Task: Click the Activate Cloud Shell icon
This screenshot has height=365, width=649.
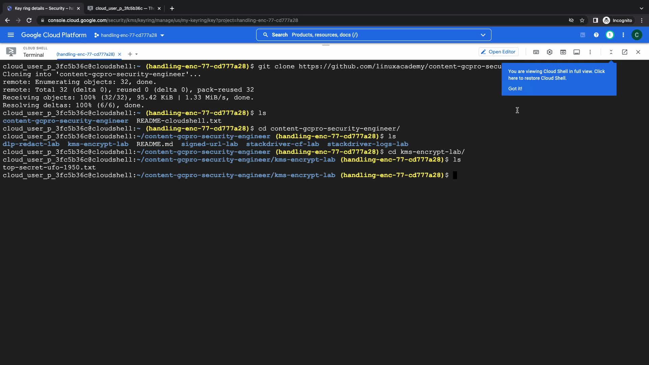Action: point(582,35)
